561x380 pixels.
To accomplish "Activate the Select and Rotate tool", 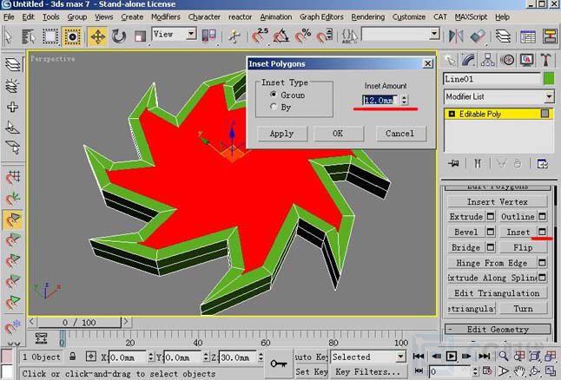I will (119, 36).
